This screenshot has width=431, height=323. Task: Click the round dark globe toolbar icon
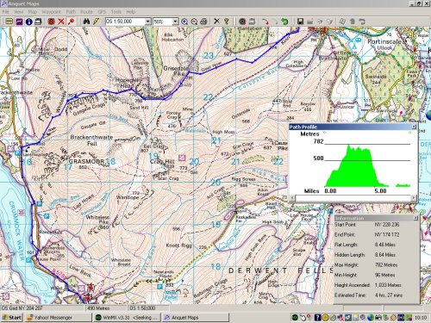[242, 22]
